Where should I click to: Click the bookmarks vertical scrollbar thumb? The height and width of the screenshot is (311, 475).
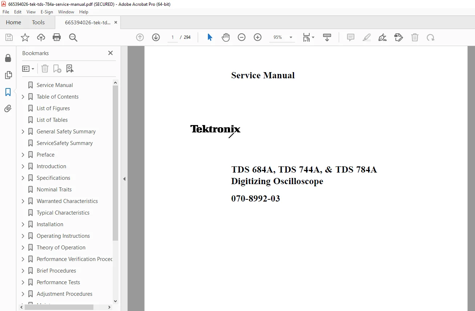(x=116, y=163)
